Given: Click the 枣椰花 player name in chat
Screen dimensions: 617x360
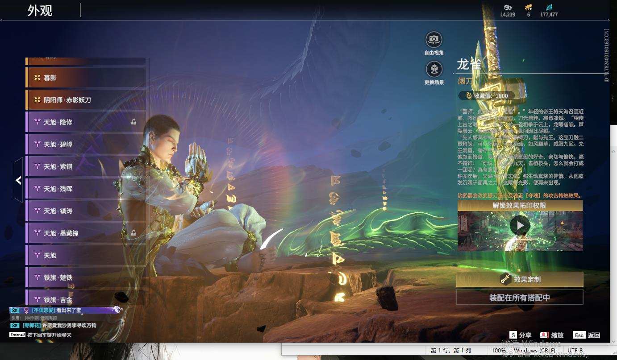Looking at the screenshot, I should [31, 326].
